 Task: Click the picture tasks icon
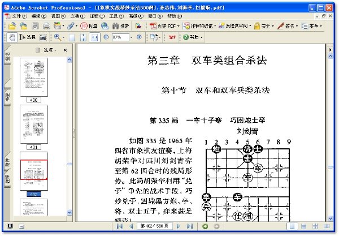(138, 26)
